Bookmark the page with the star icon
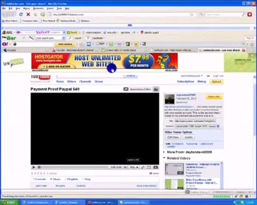Screen dimensions: 257x205 pos(191,15)
